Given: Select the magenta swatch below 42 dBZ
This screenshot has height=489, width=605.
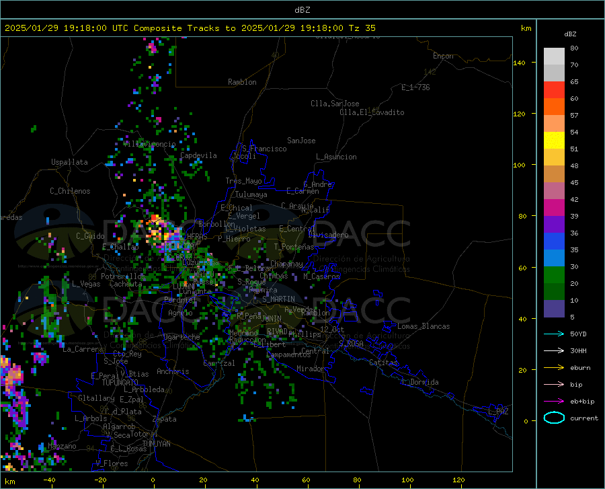Looking at the screenshot, I should pos(554,208).
